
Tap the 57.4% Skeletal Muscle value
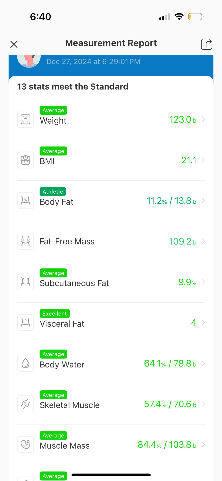155,404
